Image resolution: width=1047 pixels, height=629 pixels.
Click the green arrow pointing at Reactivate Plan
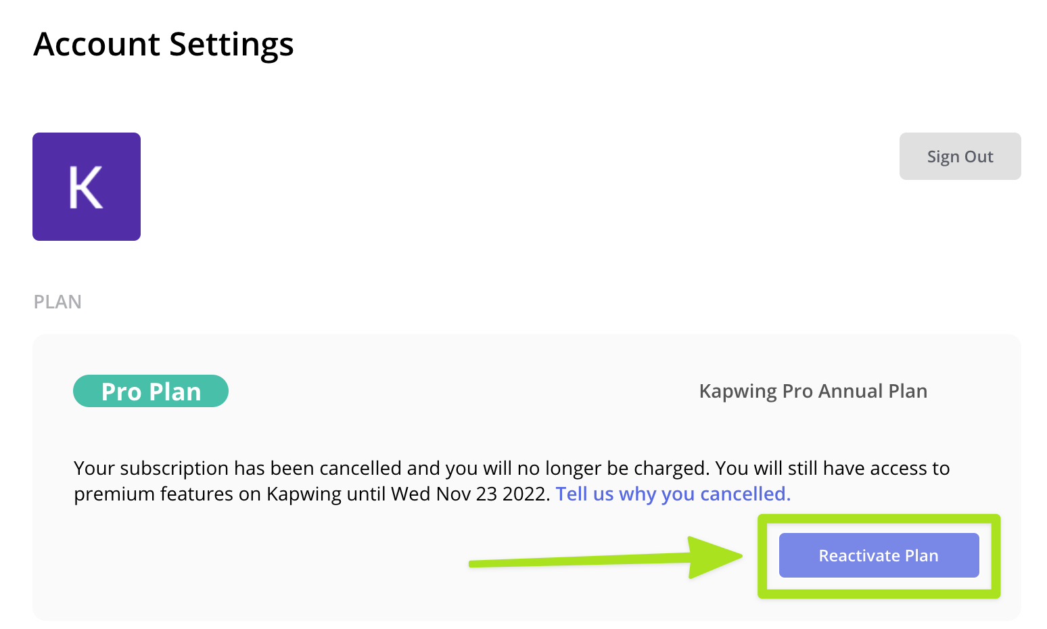[609, 559]
